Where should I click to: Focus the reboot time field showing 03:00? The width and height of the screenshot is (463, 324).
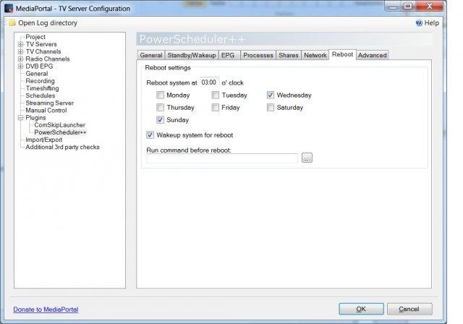[209, 82]
